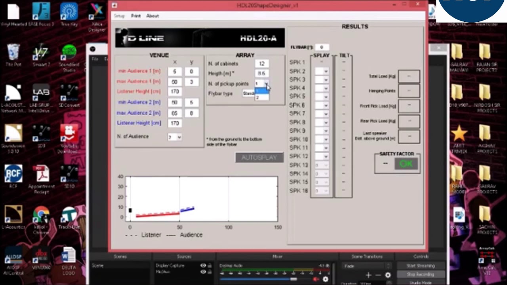The height and width of the screenshot is (285, 507).
Task: Expand SPK 6 splay angle dropdown
Action: click(x=322, y=105)
